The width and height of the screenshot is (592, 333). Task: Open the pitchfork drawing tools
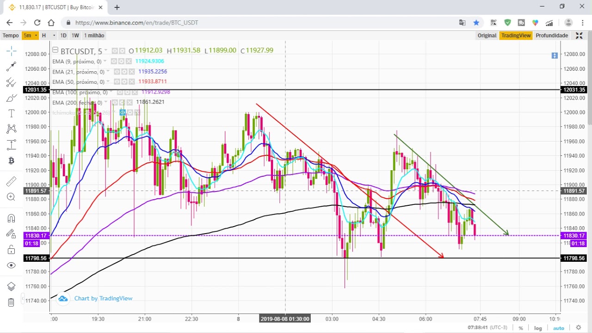point(12,82)
